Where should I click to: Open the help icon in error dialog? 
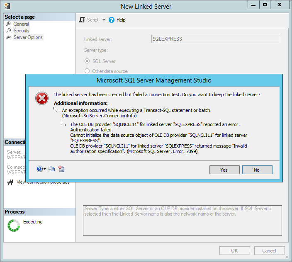39,169
